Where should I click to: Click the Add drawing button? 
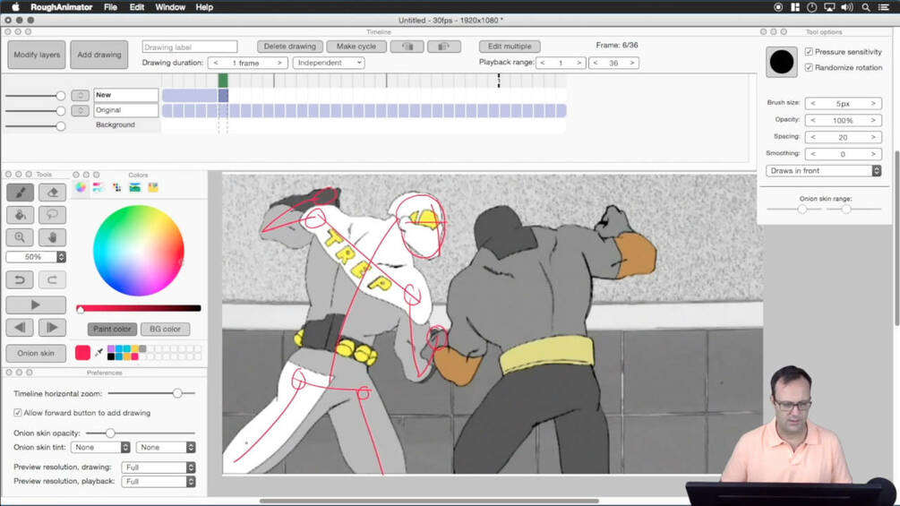click(x=99, y=55)
